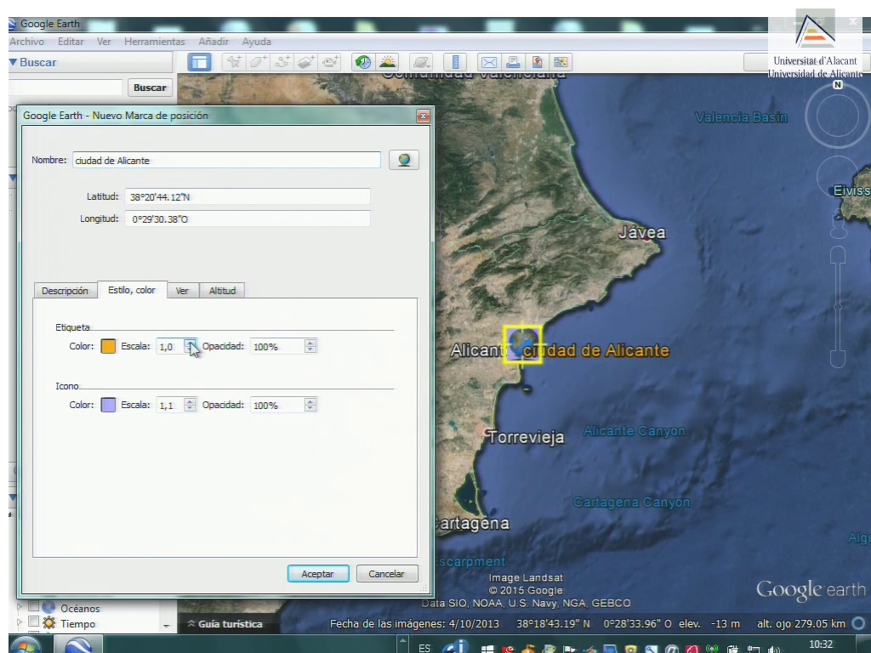
Task: Click the N on the compass ring
Action: tap(838, 84)
